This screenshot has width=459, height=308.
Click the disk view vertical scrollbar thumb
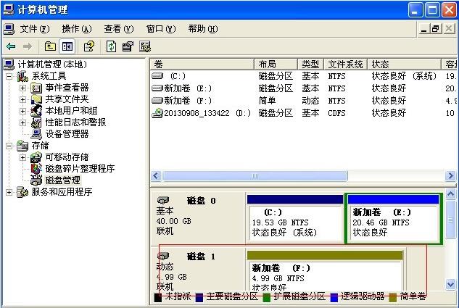[x=450, y=219]
